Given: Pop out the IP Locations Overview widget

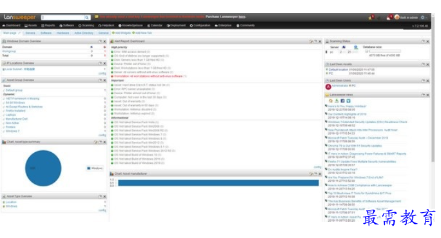Looking at the screenshot, I should [x=100, y=63].
